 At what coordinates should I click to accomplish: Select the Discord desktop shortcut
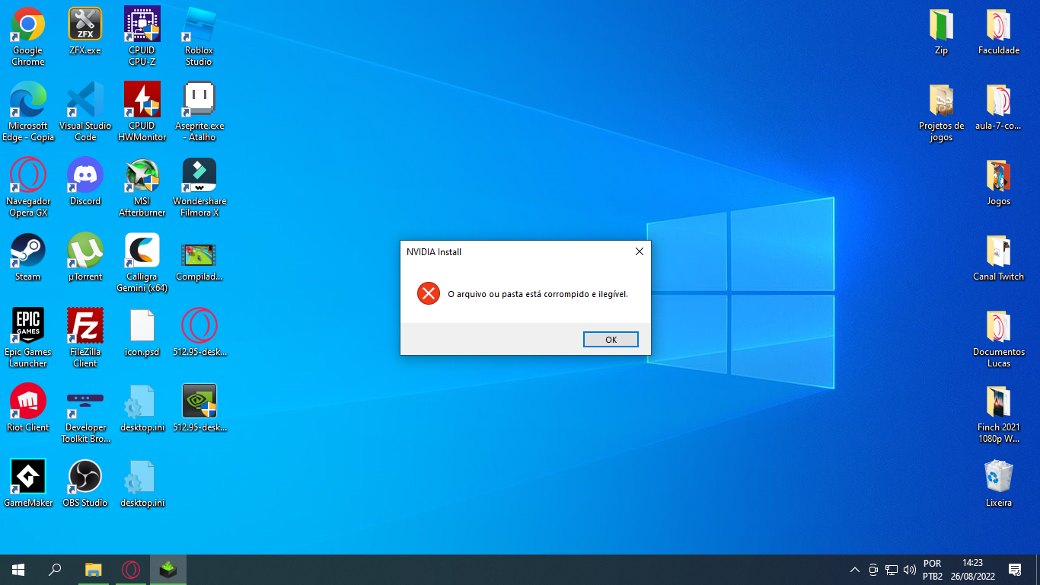click(85, 182)
